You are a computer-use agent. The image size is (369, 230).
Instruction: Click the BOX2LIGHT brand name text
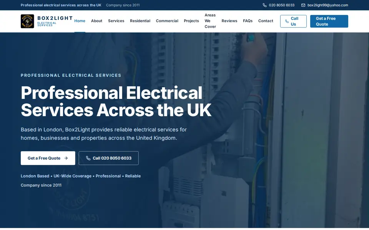tap(55, 18)
